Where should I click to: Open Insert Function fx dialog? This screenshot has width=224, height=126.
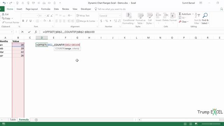pos(36,32)
